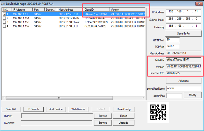Viewport: 204px width, 131px height.
Task: Click the SameToPc button
Action: coord(183,34)
